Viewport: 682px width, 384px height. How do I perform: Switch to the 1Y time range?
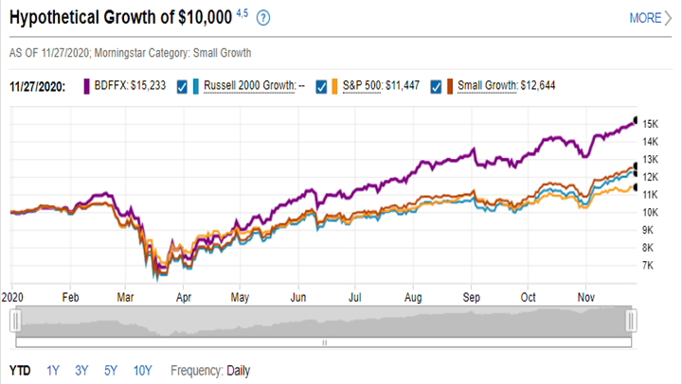tap(53, 370)
